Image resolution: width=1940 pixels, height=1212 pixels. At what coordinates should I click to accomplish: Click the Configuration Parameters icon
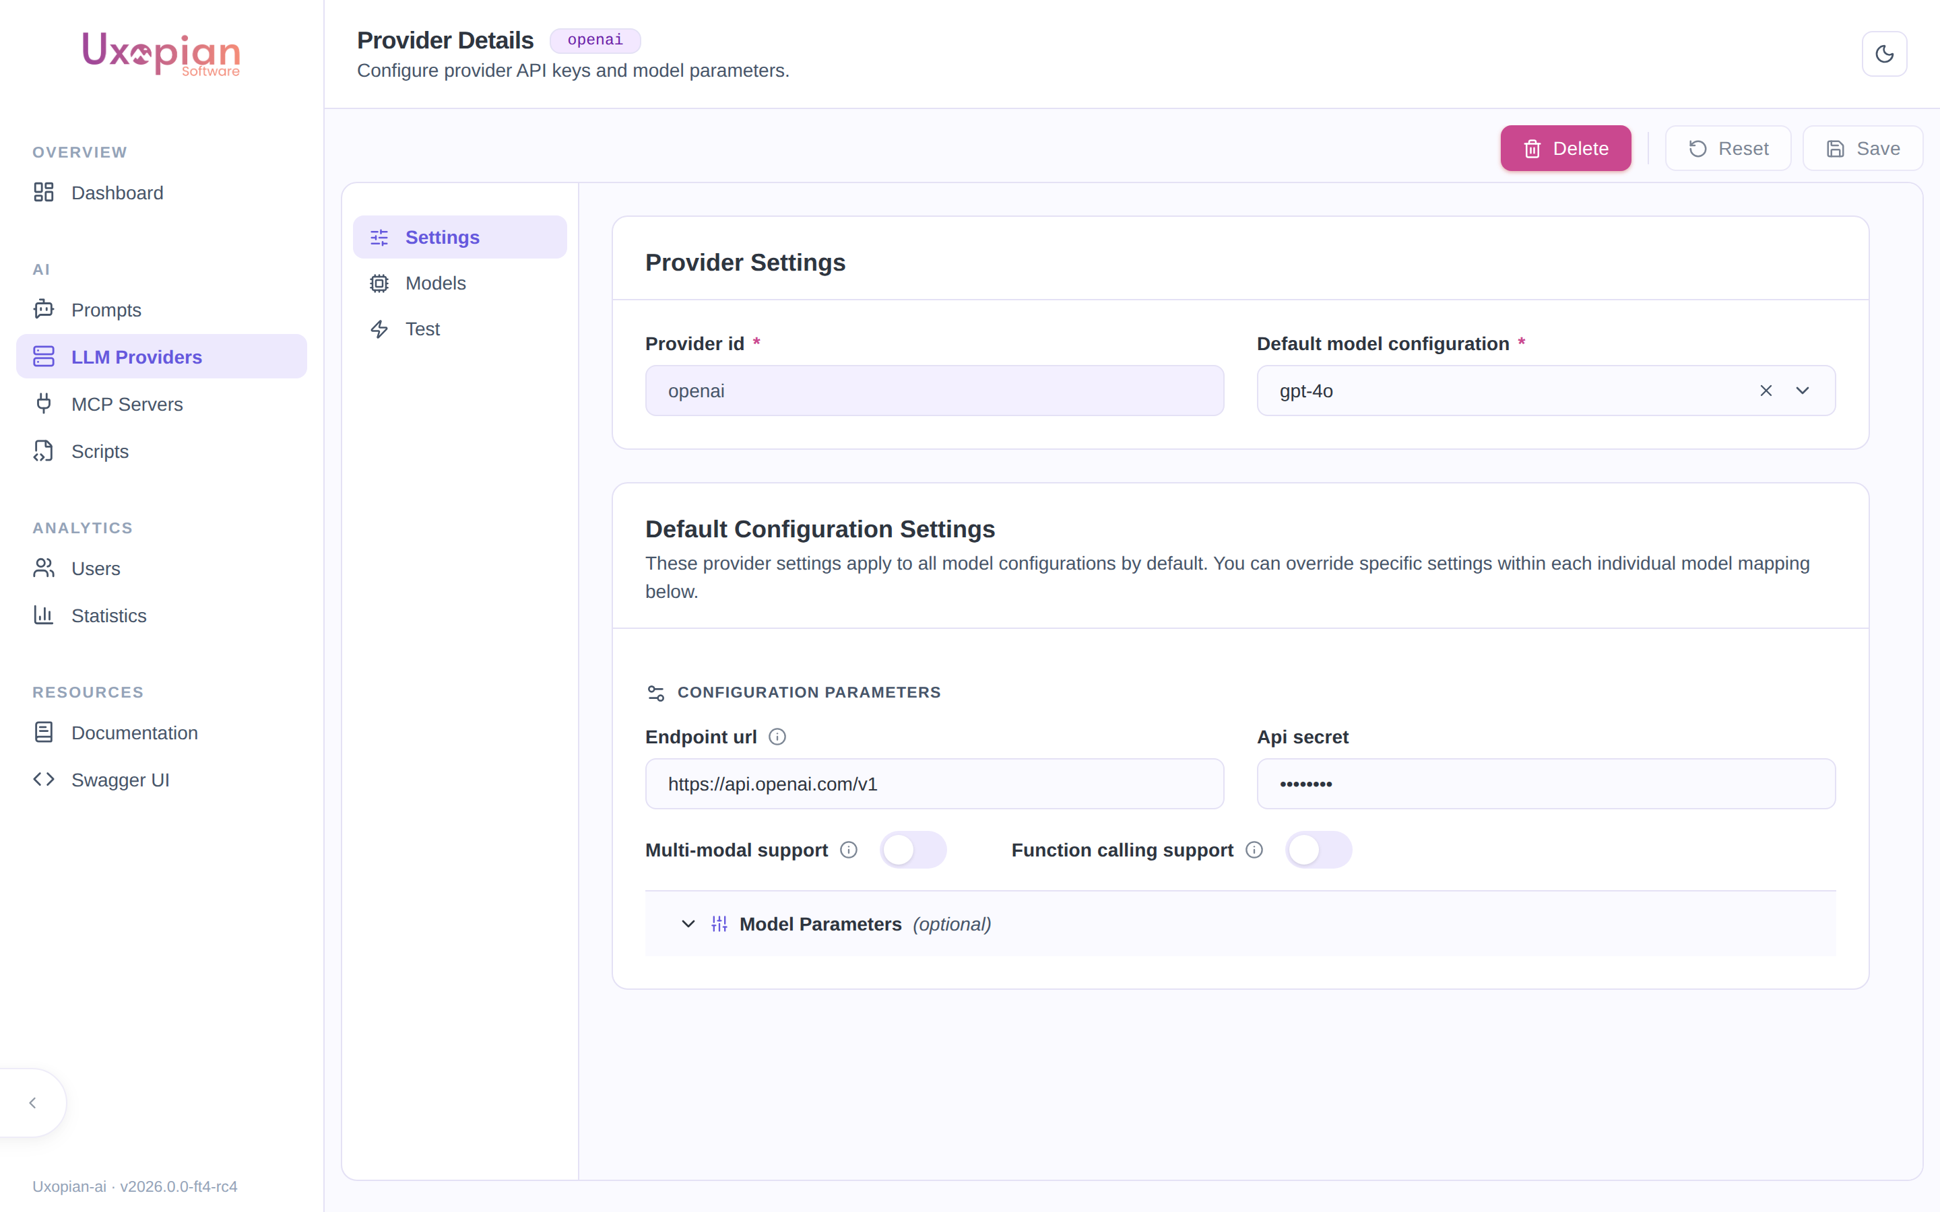point(655,693)
